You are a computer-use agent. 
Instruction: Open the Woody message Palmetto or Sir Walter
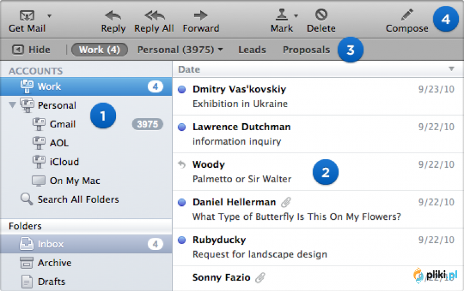pyautogui.click(x=318, y=172)
